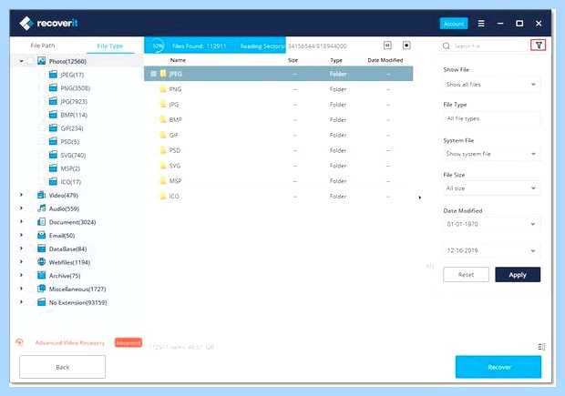
Task: Select SVG(740) in the tree
Action: point(73,155)
